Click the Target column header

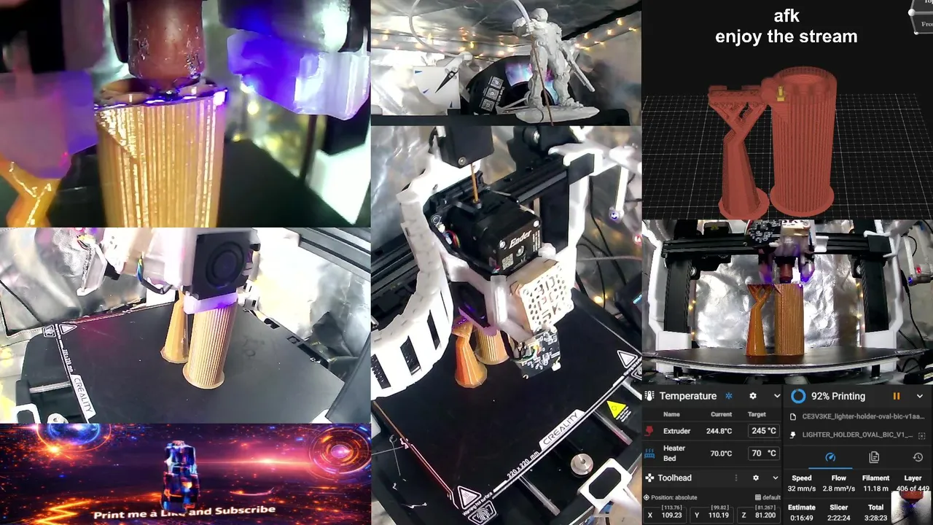757,414
